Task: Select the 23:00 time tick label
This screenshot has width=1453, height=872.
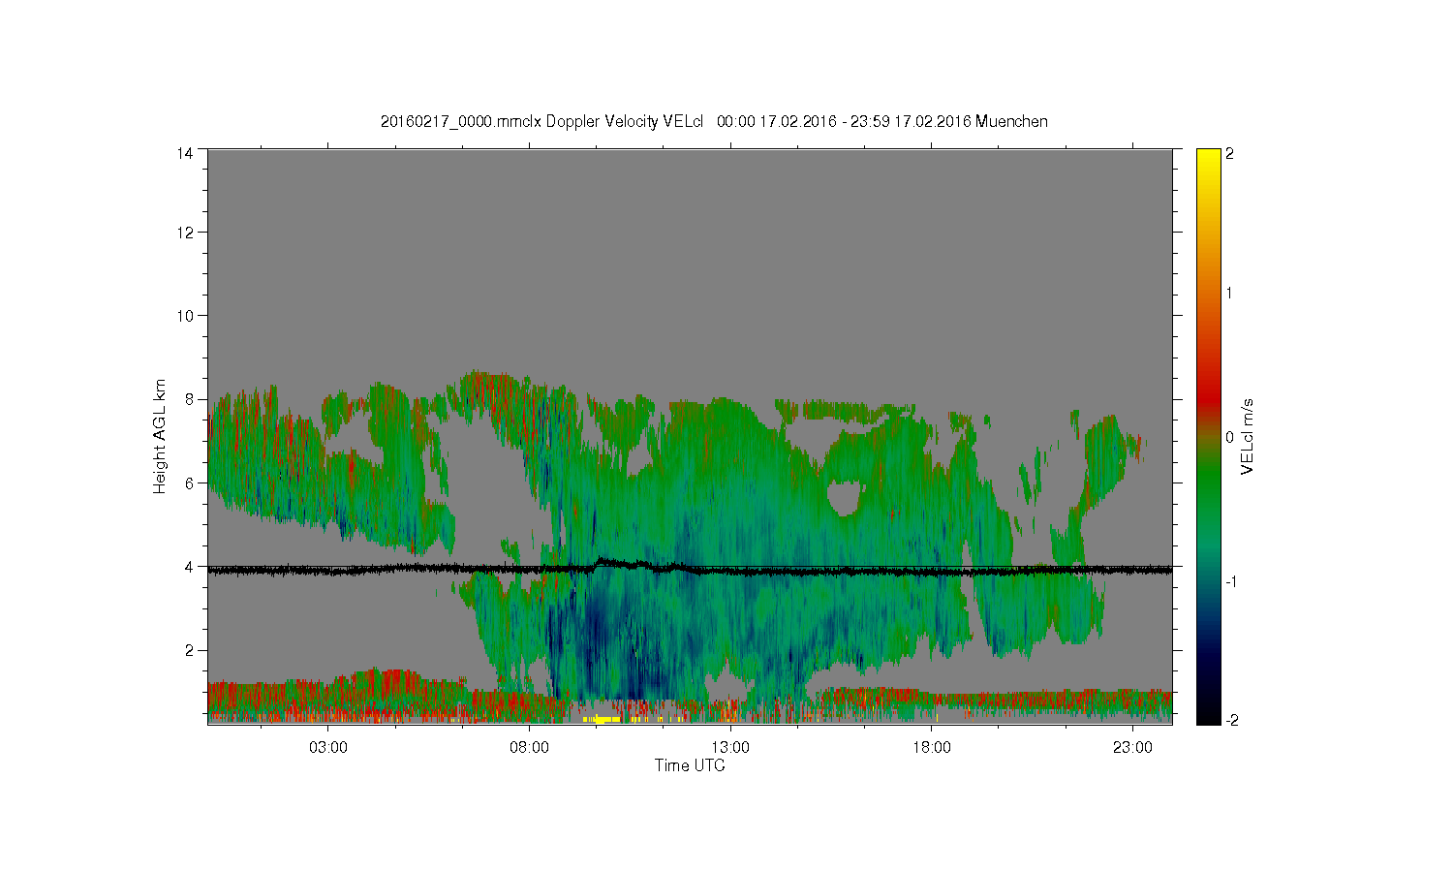Action: point(1132,748)
